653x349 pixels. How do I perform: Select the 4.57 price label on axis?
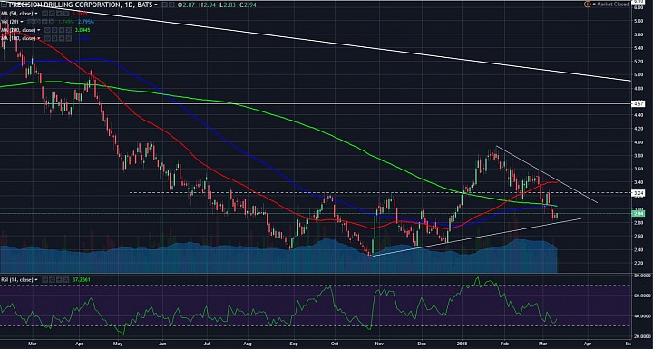[639, 103]
